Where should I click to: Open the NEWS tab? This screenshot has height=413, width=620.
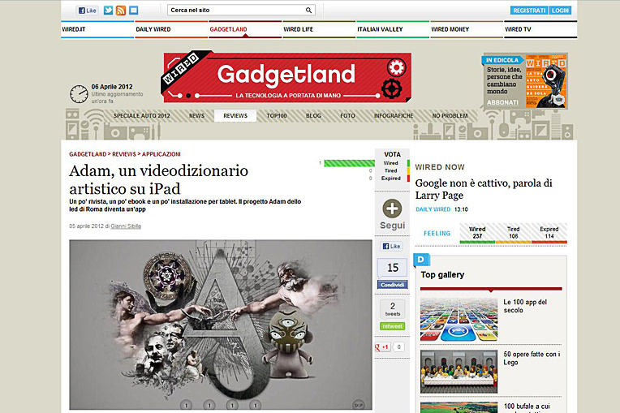196,116
